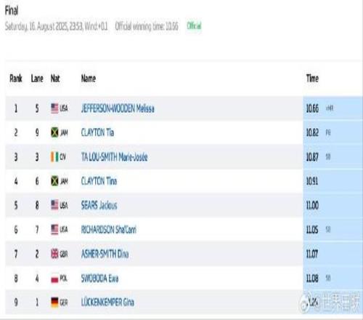Click the USA flag beside Sears Jacious

tap(54, 205)
